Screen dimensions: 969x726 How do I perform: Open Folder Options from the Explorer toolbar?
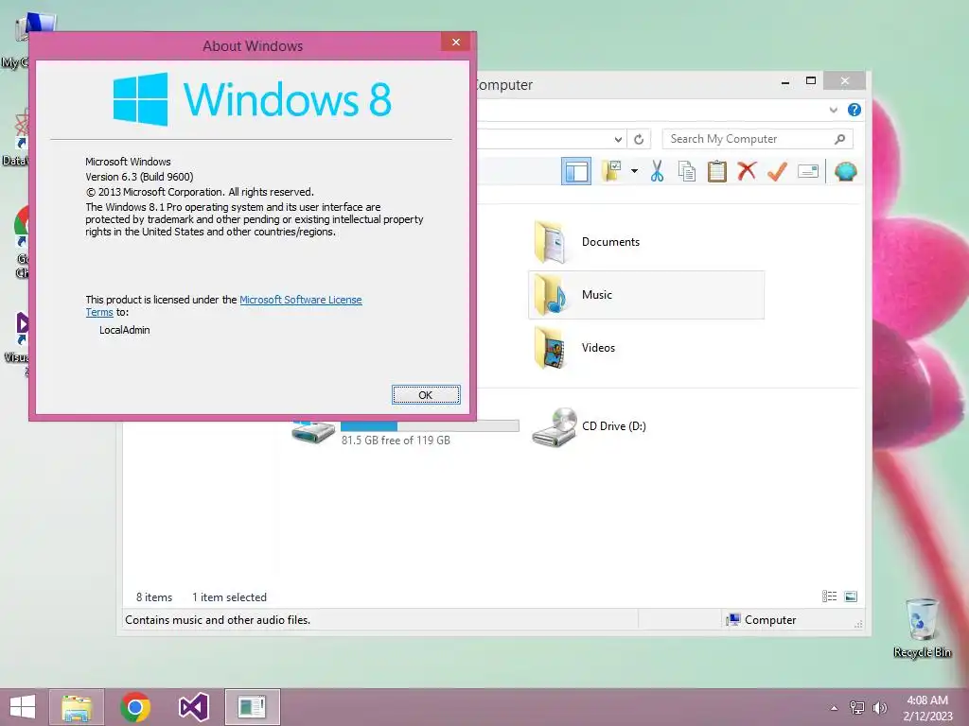coord(611,171)
